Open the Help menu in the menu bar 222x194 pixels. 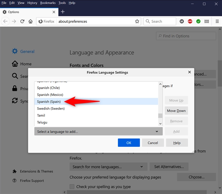[72, 3]
